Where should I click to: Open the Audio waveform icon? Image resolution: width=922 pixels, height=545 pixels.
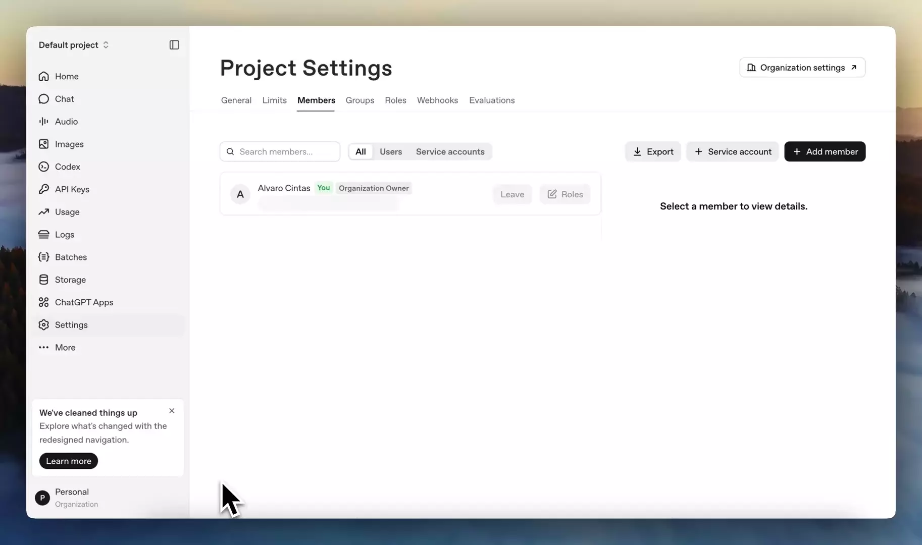click(44, 122)
